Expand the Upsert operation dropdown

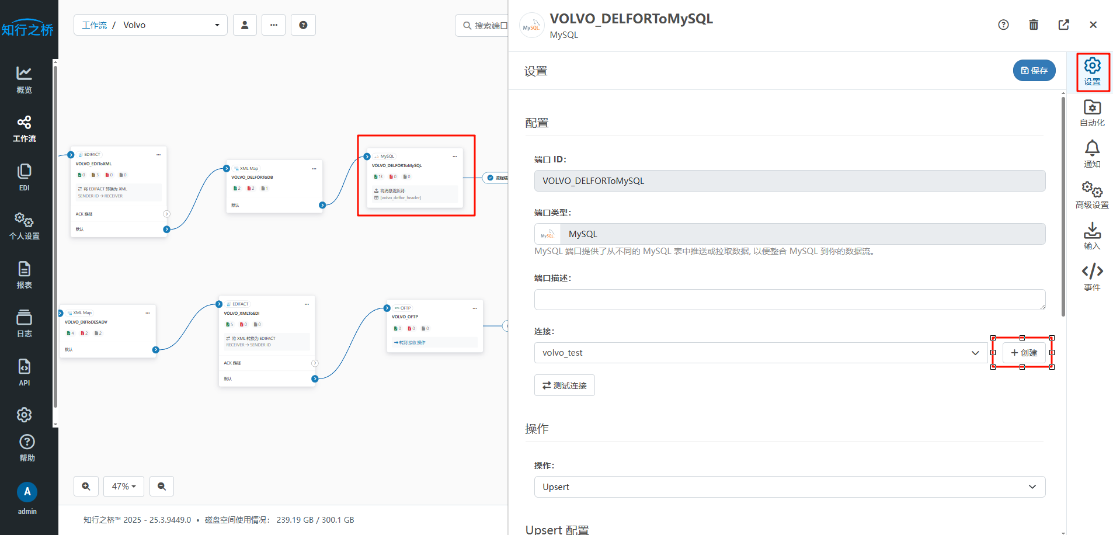tap(789, 487)
